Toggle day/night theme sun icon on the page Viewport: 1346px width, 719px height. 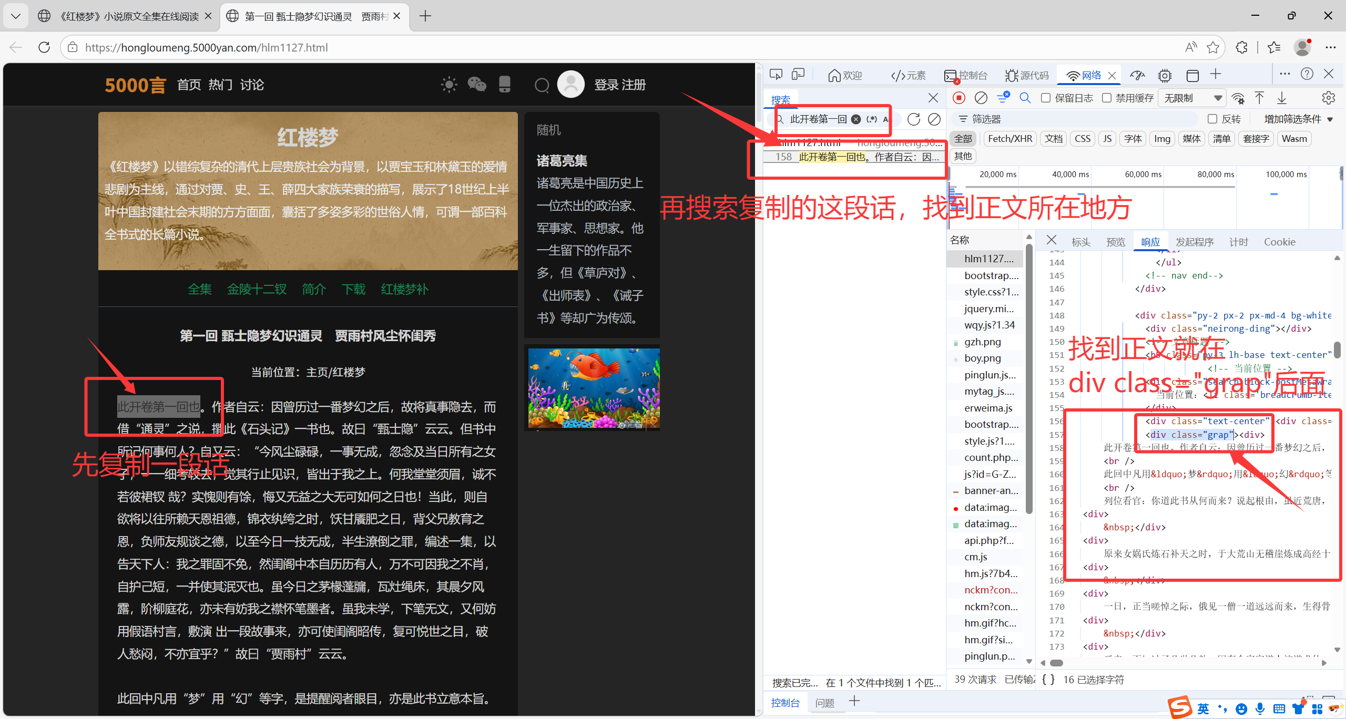click(449, 85)
